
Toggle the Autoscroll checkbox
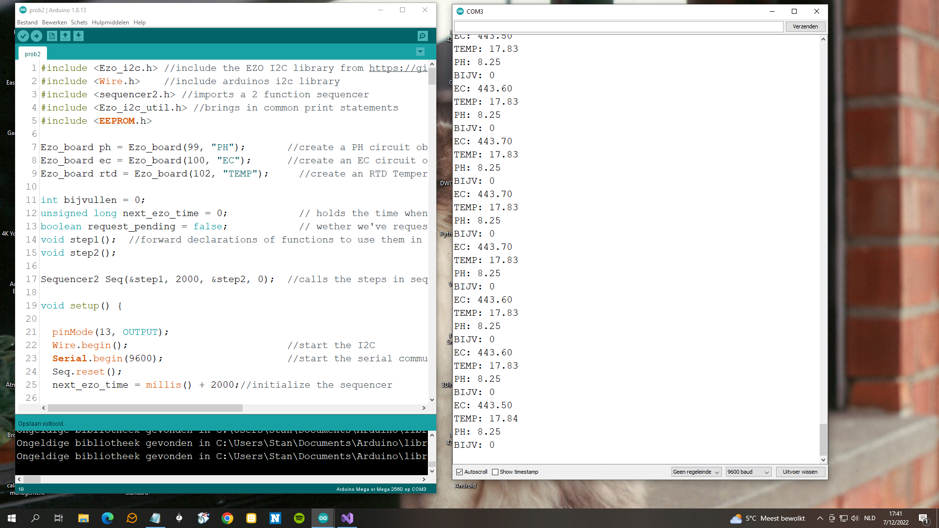pyautogui.click(x=459, y=472)
